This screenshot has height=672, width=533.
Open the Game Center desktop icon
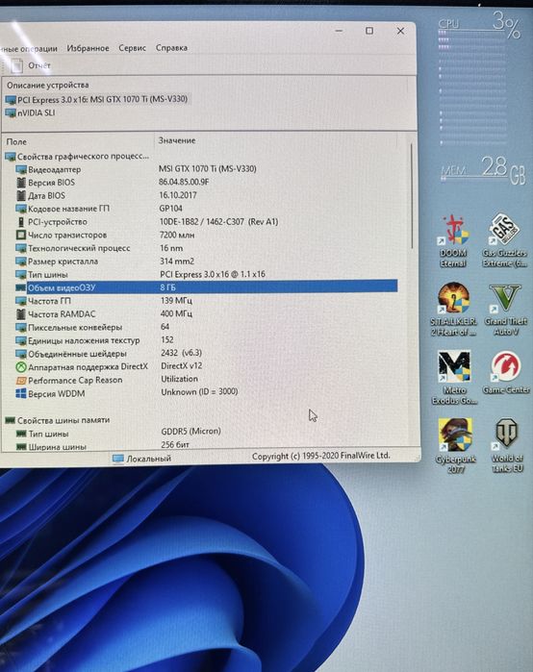point(506,372)
